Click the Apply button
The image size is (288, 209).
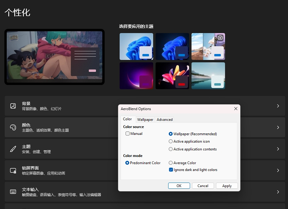[227, 186]
